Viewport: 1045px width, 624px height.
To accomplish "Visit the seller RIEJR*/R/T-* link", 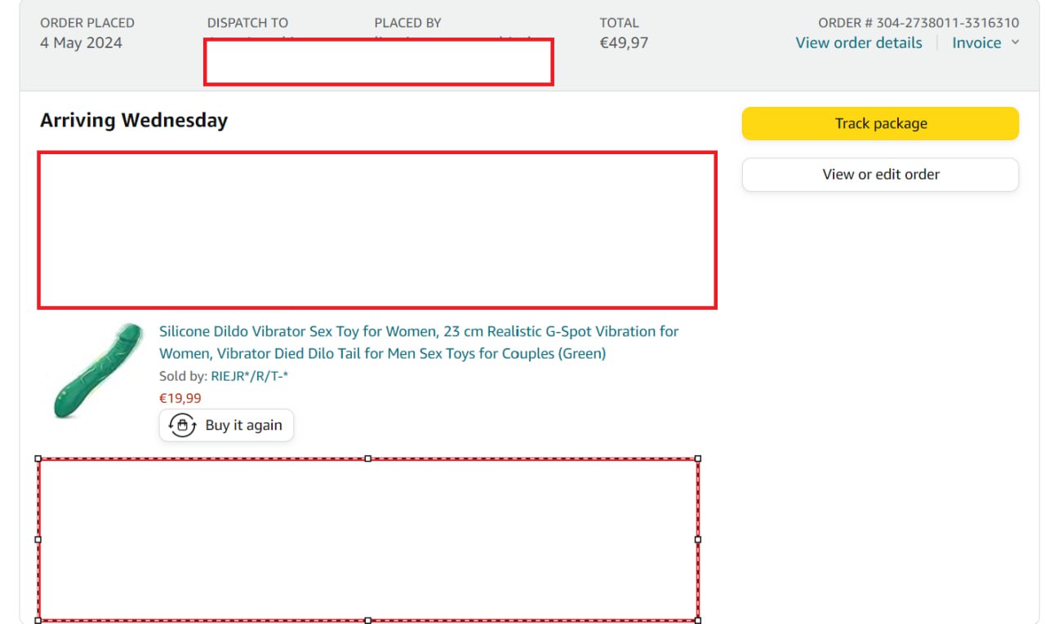I will tap(249, 376).
